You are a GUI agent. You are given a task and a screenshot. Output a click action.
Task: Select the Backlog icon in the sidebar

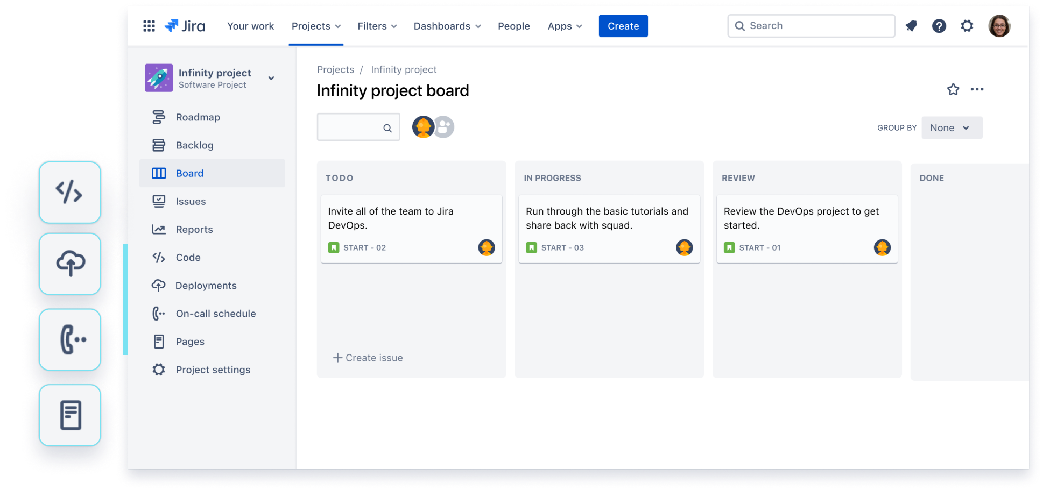[159, 145]
